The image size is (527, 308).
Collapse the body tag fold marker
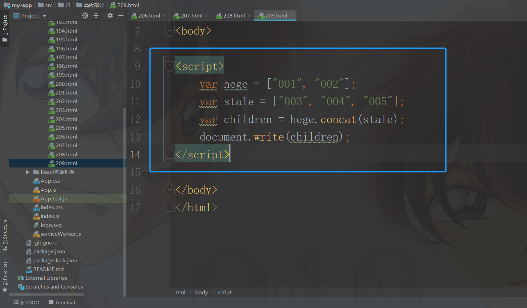point(170,31)
